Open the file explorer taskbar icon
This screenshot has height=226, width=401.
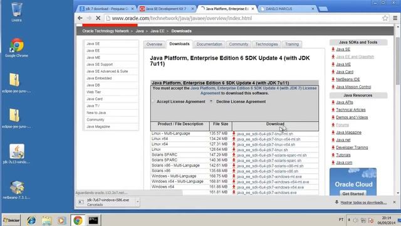click(x=46, y=220)
